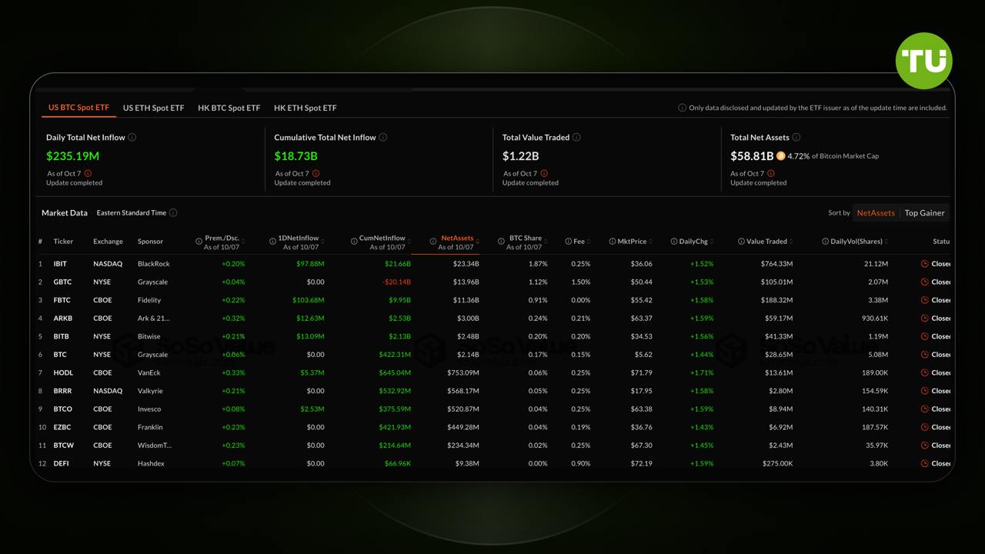Image resolution: width=985 pixels, height=554 pixels.
Task: Click the $23.34B net assets value
Action: point(466,264)
